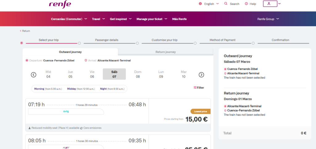This screenshot has width=316, height=149.
Task: Click the globe language icon
Action: coord(200,4)
